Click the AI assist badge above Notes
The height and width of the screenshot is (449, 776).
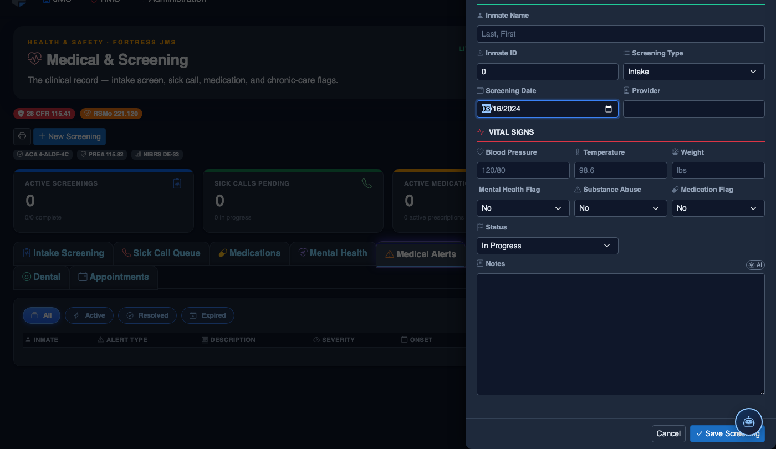[x=755, y=265]
